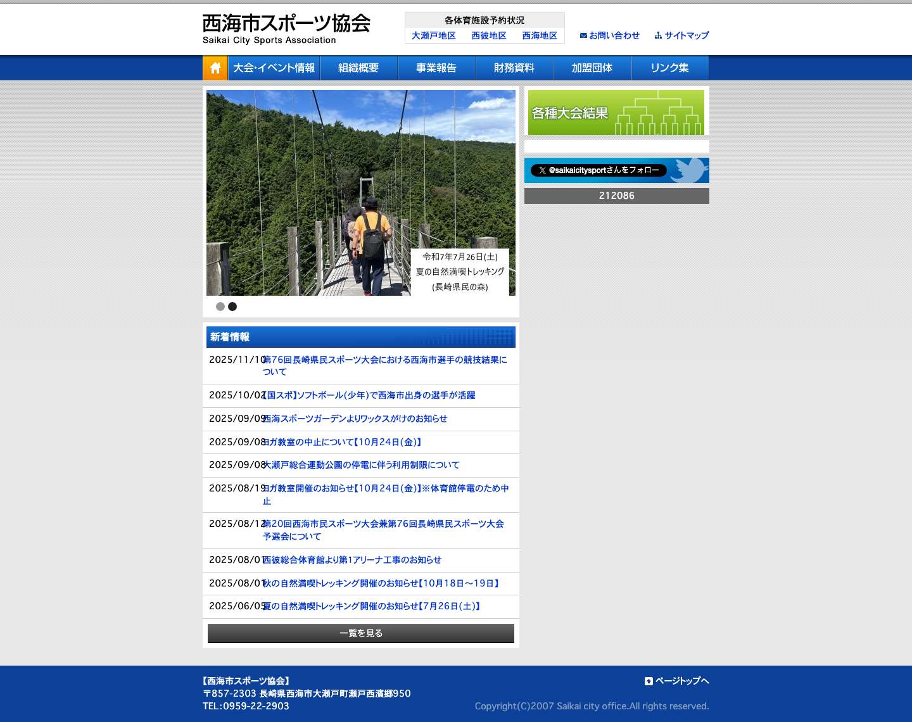
Task: Switch to the 大会・イベント情報 tab
Action: pos(275,68)
